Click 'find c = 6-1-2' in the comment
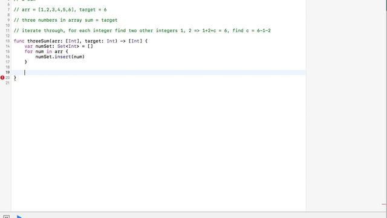The width and height of the screenshot is (387, 218). [252, 31]
